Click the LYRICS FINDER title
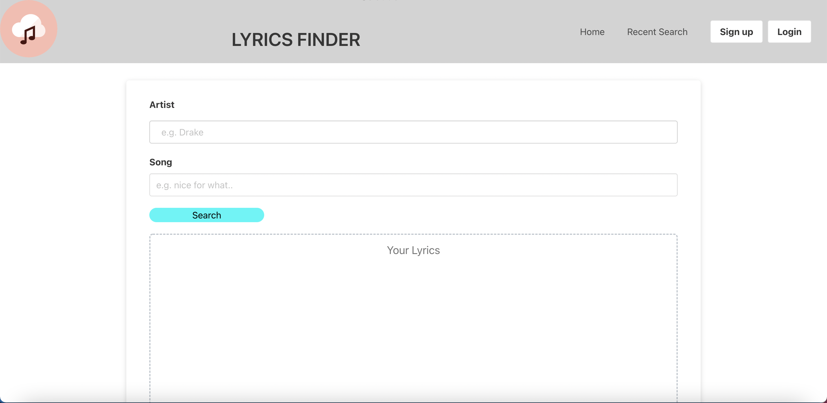Screen dimensions: 827x403 296,39
